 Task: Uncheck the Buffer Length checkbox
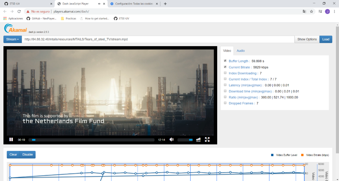225,61
